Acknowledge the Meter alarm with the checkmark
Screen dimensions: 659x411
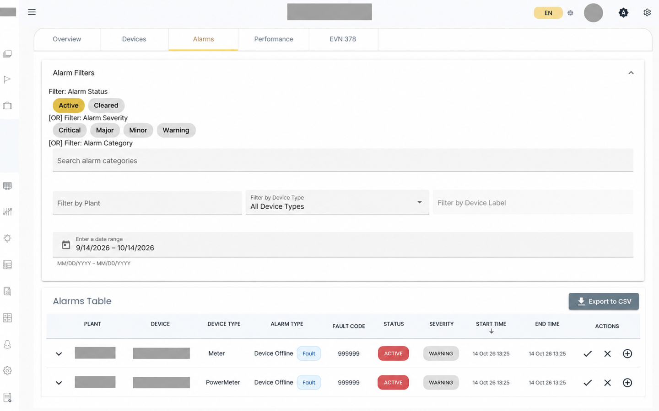click(x=588, y=353)
